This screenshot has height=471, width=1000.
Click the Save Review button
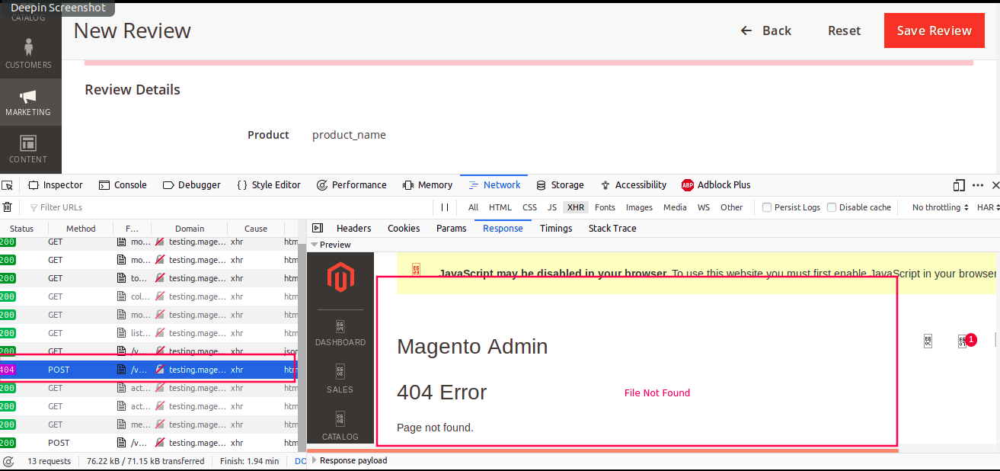935,30
